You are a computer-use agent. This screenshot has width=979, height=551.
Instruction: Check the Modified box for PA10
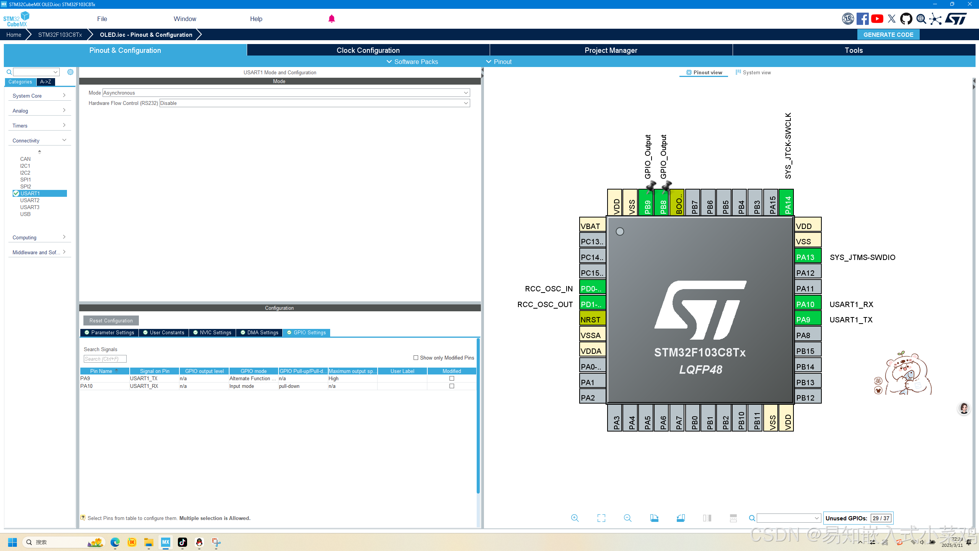452,386
